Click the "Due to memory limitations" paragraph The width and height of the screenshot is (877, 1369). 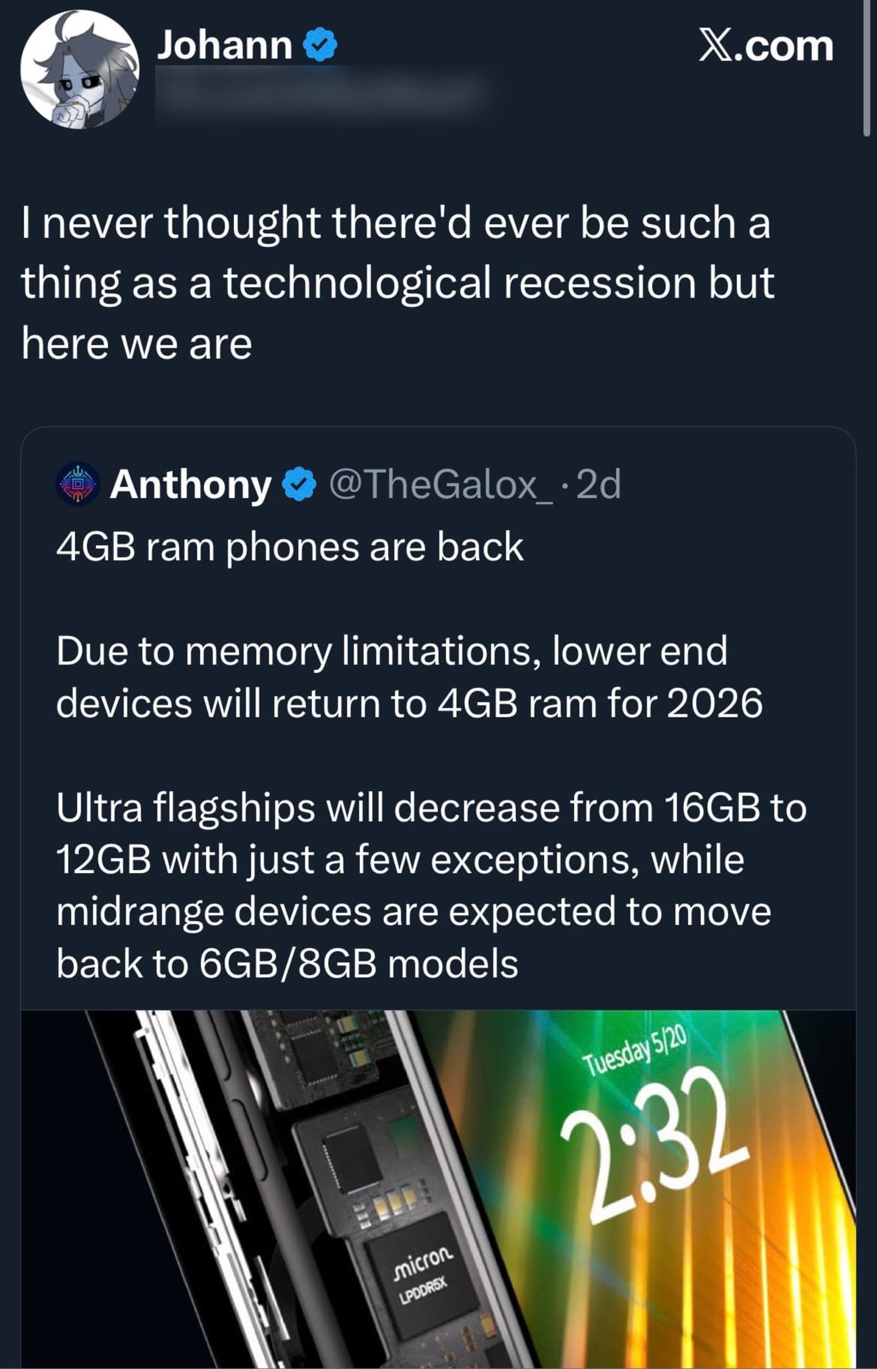(409, 677)
